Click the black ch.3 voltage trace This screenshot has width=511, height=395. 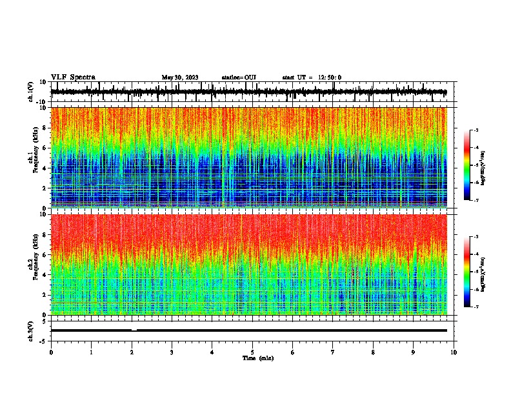pyautogui.click(x=249, y=330)
